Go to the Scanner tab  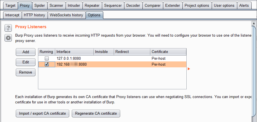click(56, 5)
